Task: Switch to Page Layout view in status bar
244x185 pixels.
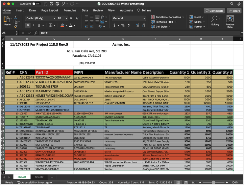Action: [186, 182]
